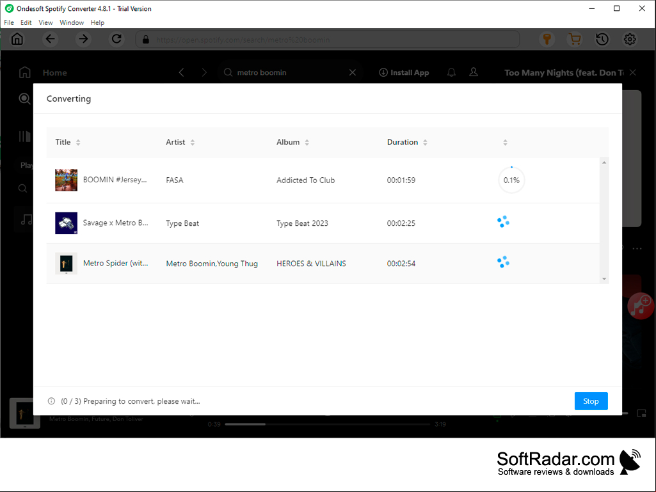656x492 pixels.
Task: Sort the table by Artist
Action: click(x=193, y=142)
